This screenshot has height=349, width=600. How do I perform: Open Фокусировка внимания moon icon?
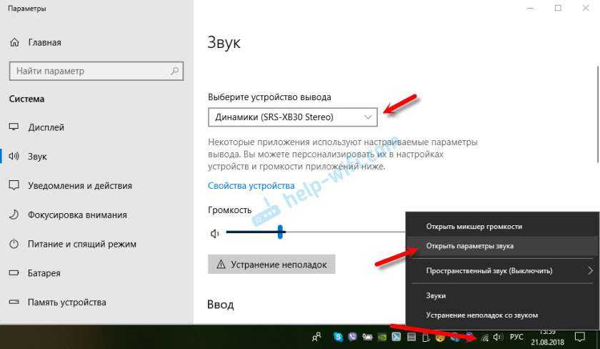tap(14, 215)
